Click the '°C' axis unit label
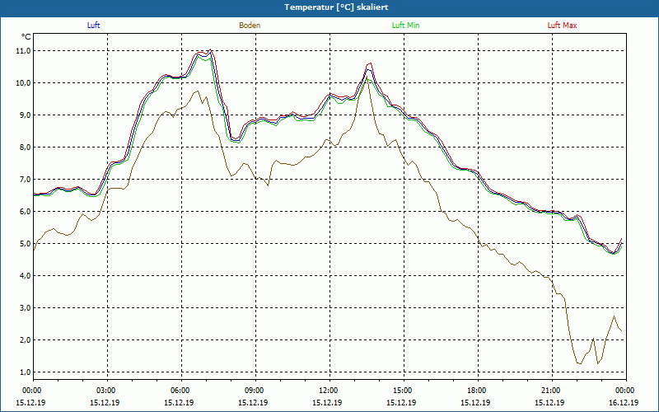Image resolution: width=659 pixels, height=412 pixels. point(26,37)
